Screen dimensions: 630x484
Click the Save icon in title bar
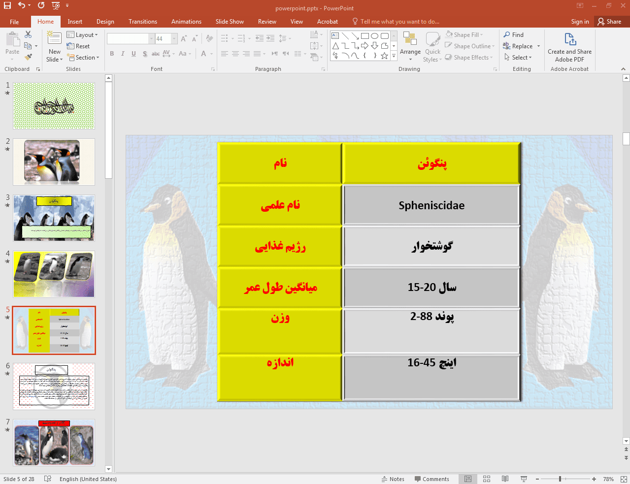pos(7,5)
